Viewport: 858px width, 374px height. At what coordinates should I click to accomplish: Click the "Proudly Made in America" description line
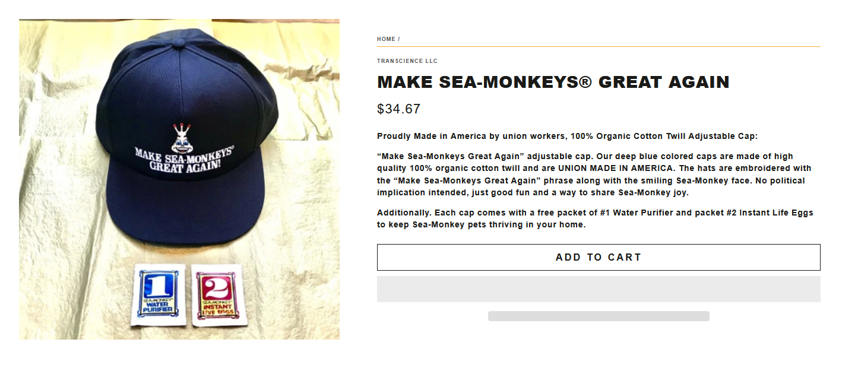[567, 136]
